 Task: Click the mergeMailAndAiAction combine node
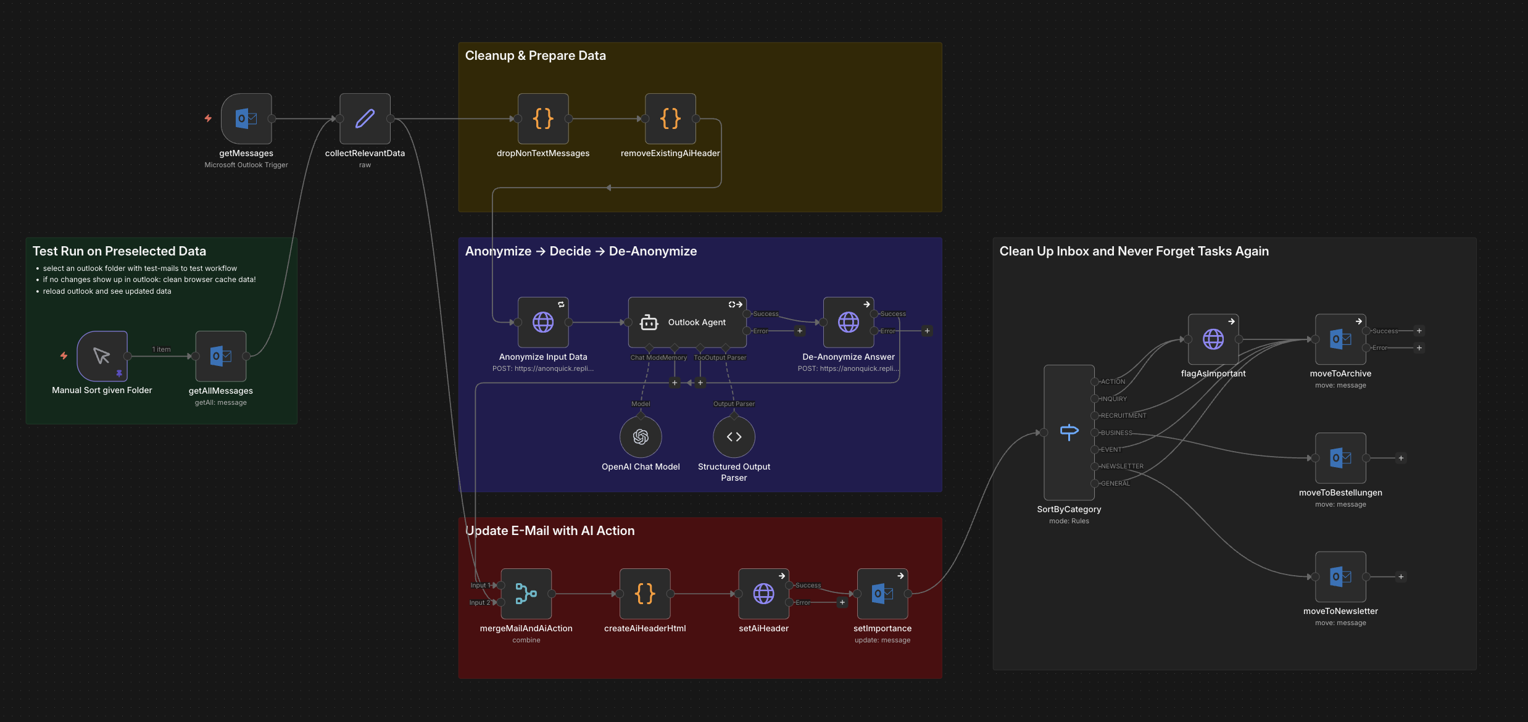tap(526, 594)
